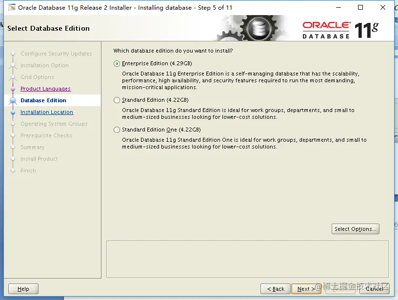Proceed with the Next button

point(306,289)
